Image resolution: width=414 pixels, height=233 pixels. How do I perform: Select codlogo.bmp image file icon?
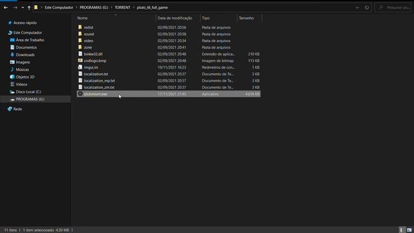[x=80, y=60]
